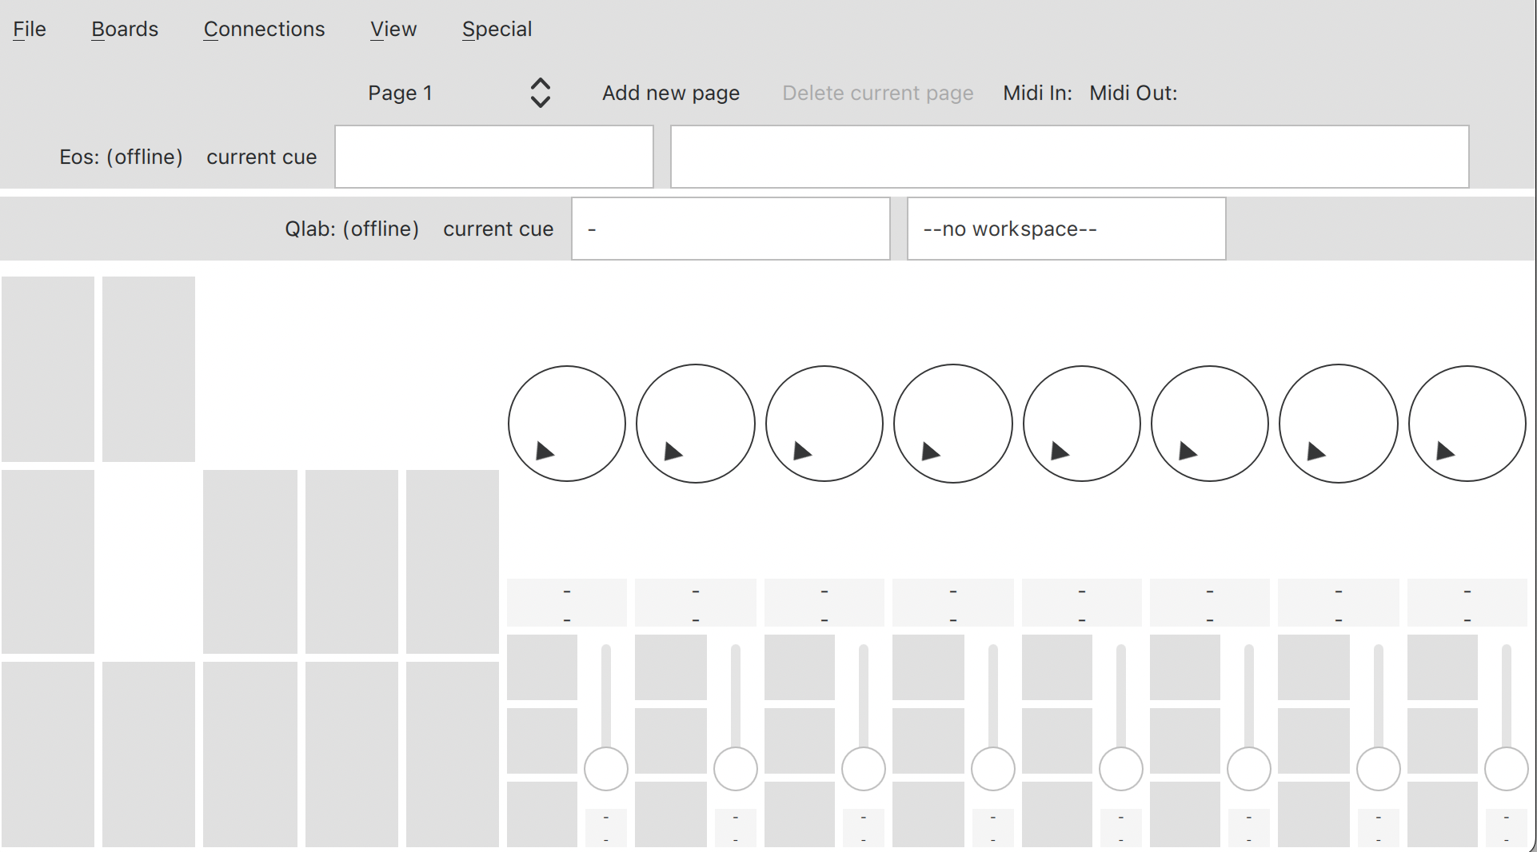Open the File menu
Image resolution: width=1537 pixels, height=852 pixels.
point(30,30)
